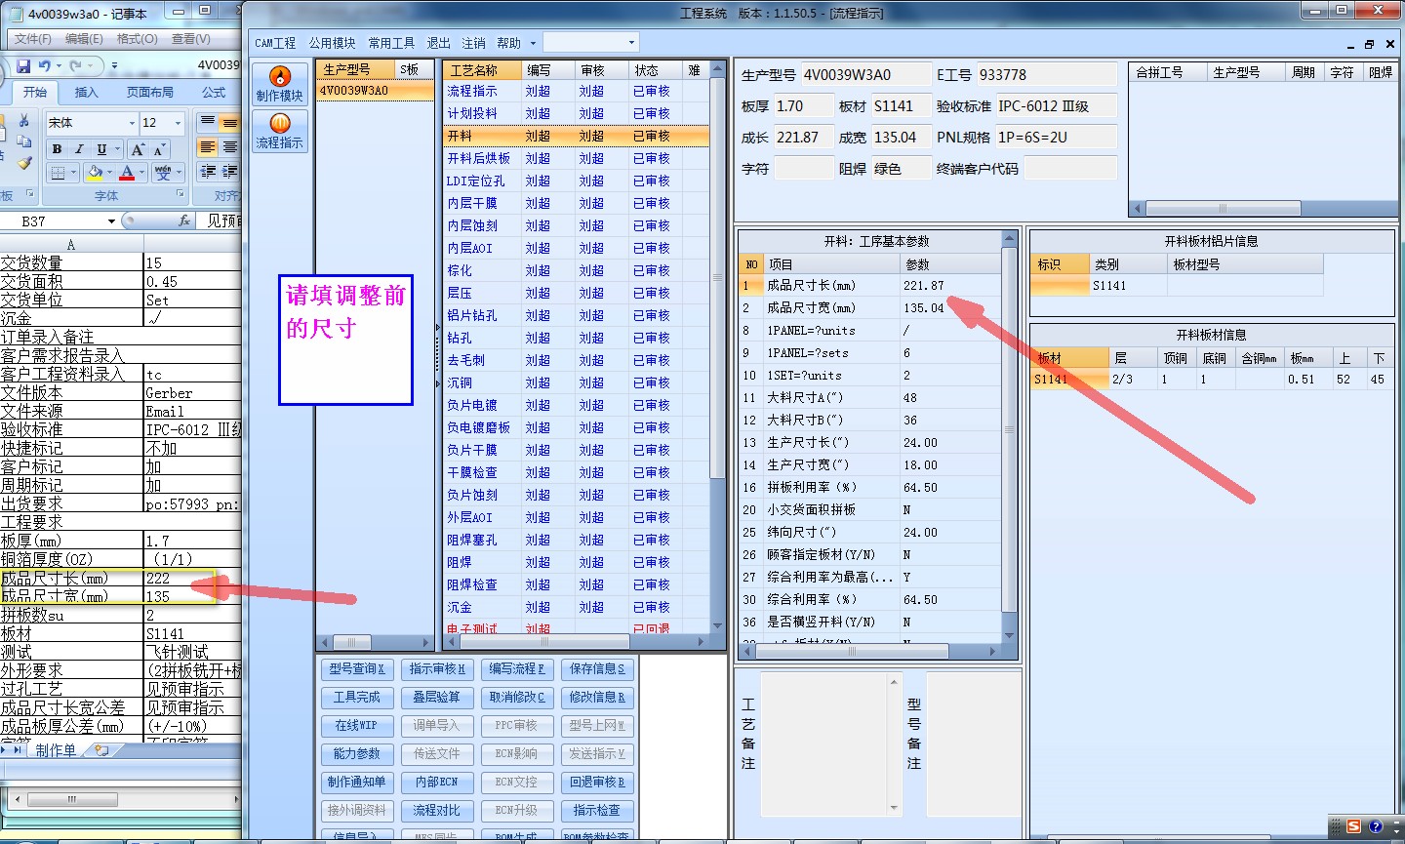
Task: Click the 成长 field showing 221.87
Action: click(x=804, y=138)
